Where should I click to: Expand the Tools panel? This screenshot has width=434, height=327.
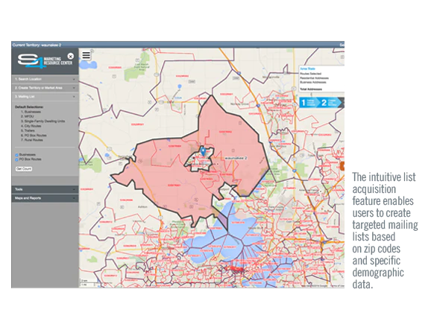coord(45,189)
